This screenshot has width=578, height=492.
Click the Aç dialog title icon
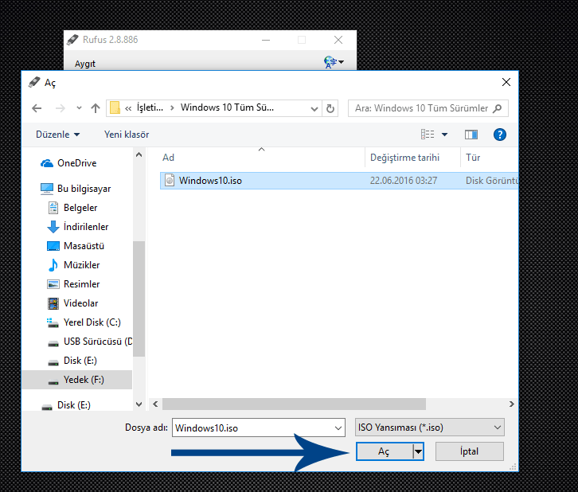coord(34,82)
